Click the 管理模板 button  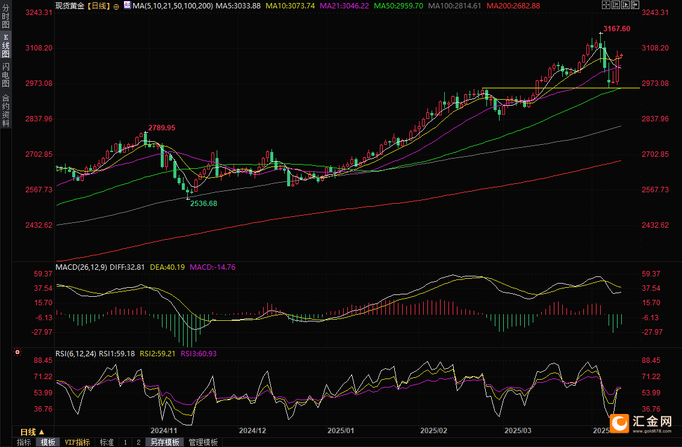(203, 442)
